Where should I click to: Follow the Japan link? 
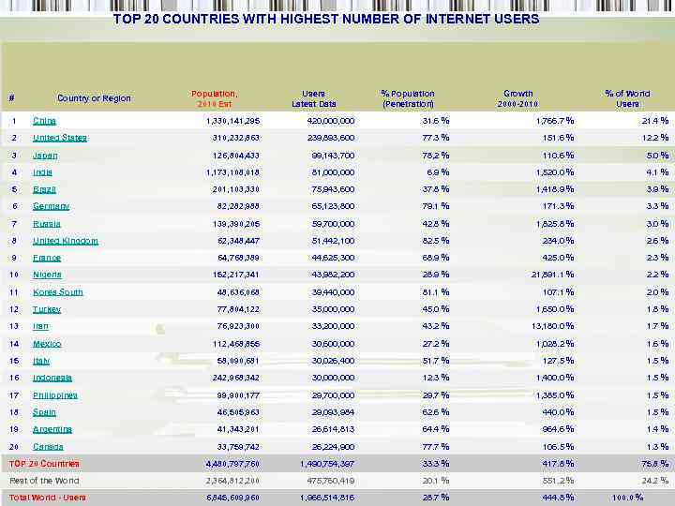click(45, 156)
